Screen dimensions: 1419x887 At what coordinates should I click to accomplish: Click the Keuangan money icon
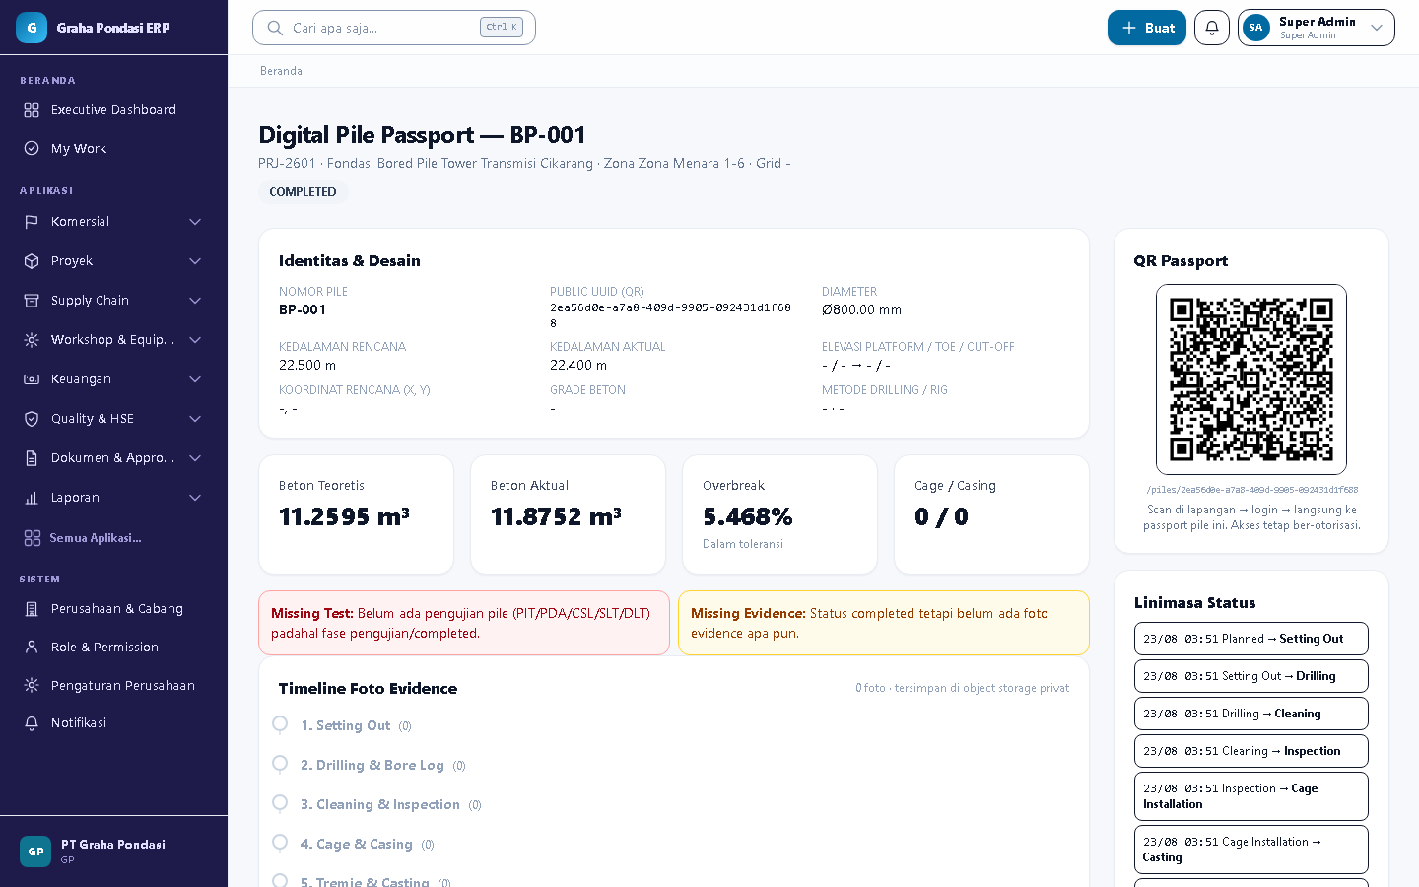click(x=32, y=379)
